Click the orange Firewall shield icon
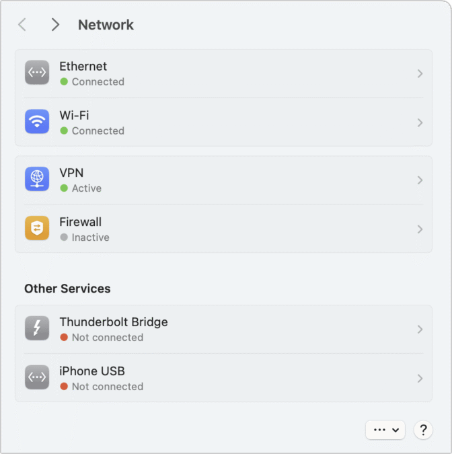The width and height of the screenshot is (452, 454). point(37,228)
